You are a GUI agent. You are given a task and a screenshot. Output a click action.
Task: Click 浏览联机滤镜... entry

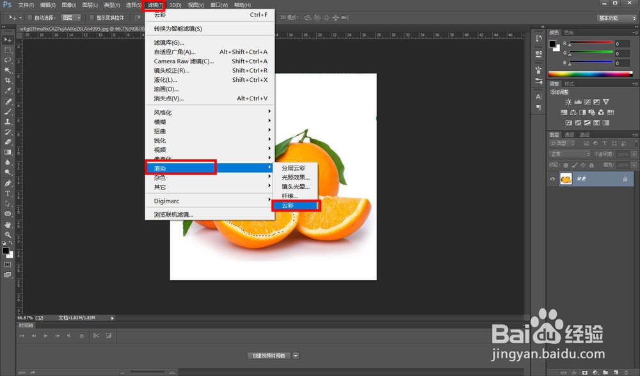(x=210, y=214)
